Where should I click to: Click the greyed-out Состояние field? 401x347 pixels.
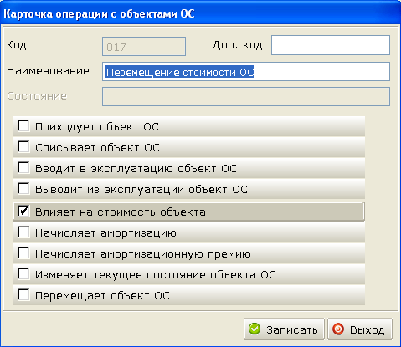point(246,97)
